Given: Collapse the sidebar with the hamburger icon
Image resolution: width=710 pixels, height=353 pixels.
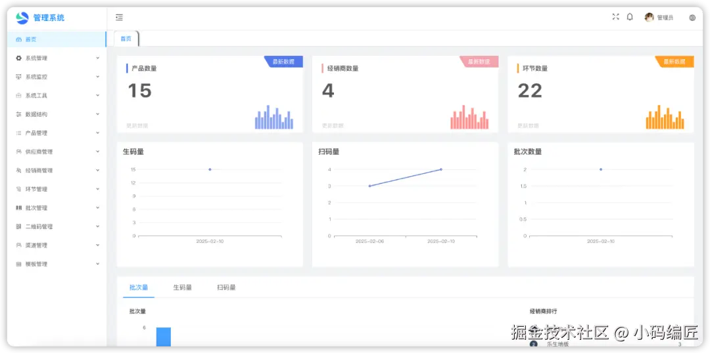Looking at the screenshot, I should [119, 18].
